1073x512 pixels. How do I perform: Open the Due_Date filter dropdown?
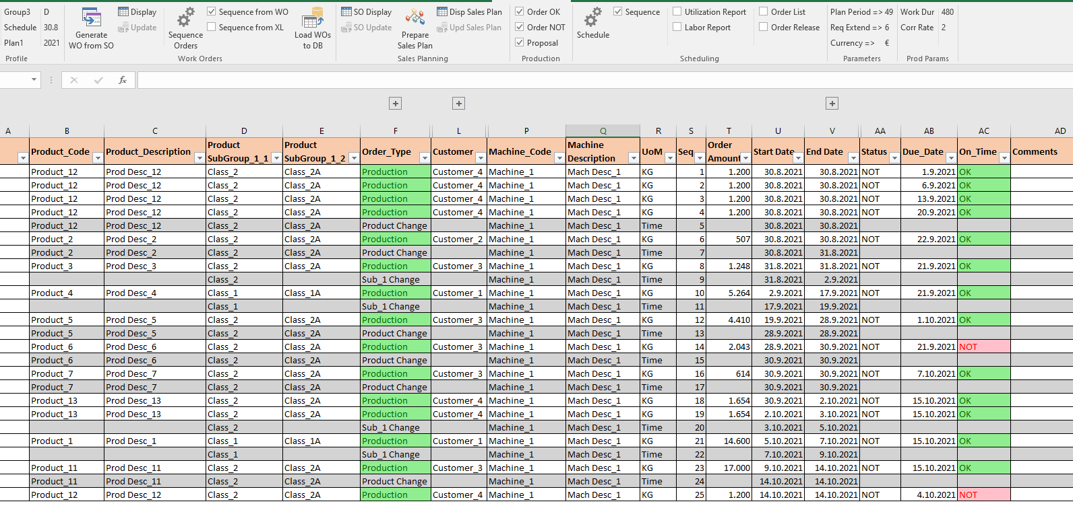(951, 158)
